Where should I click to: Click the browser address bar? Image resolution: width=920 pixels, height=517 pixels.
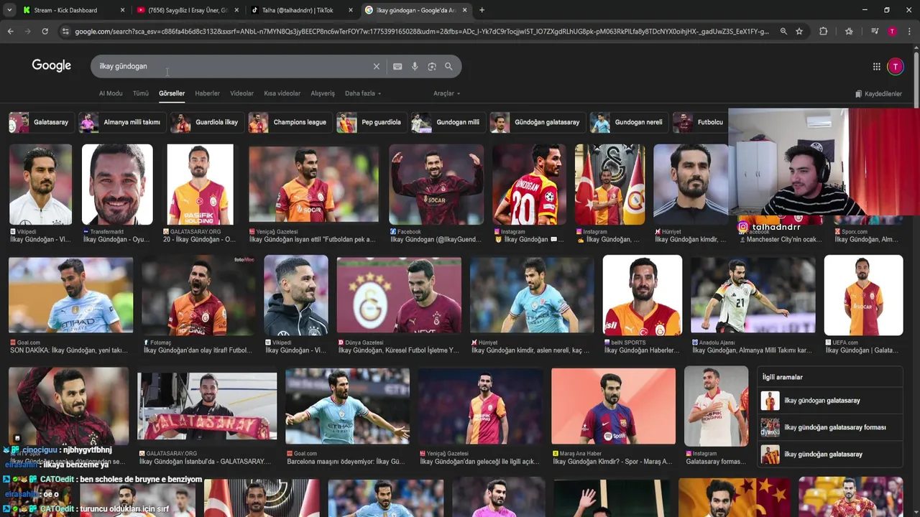point(420,31)
